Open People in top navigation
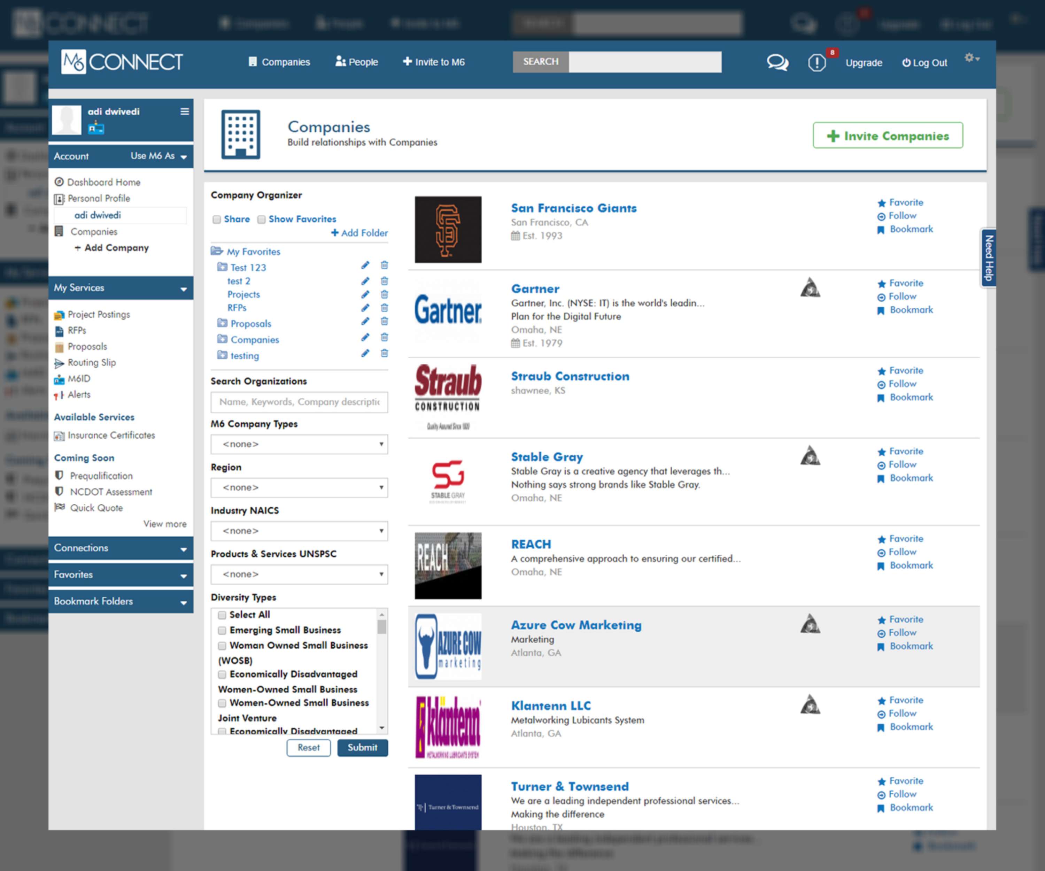The width and height of the screenshot is (1045, 871). coord(356,62)
